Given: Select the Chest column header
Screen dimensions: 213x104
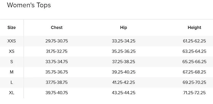Looking at the screenshot, I should pos(57,27).
